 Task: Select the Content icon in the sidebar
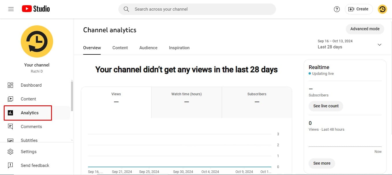pos(10,99)
